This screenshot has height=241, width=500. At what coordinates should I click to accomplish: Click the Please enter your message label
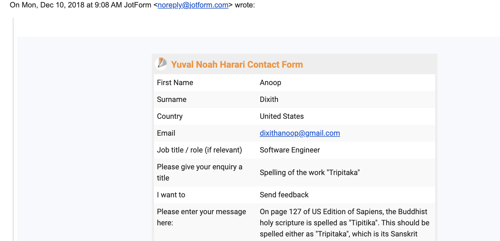[201, 217]
